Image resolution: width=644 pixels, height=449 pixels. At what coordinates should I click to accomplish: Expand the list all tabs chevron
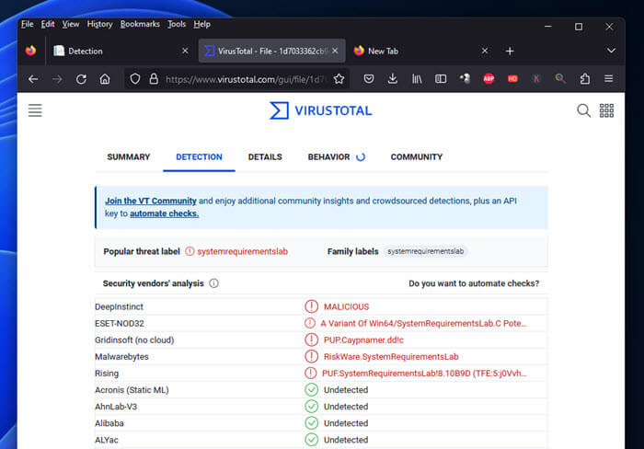pyautogui.click(x=611, y=51)
